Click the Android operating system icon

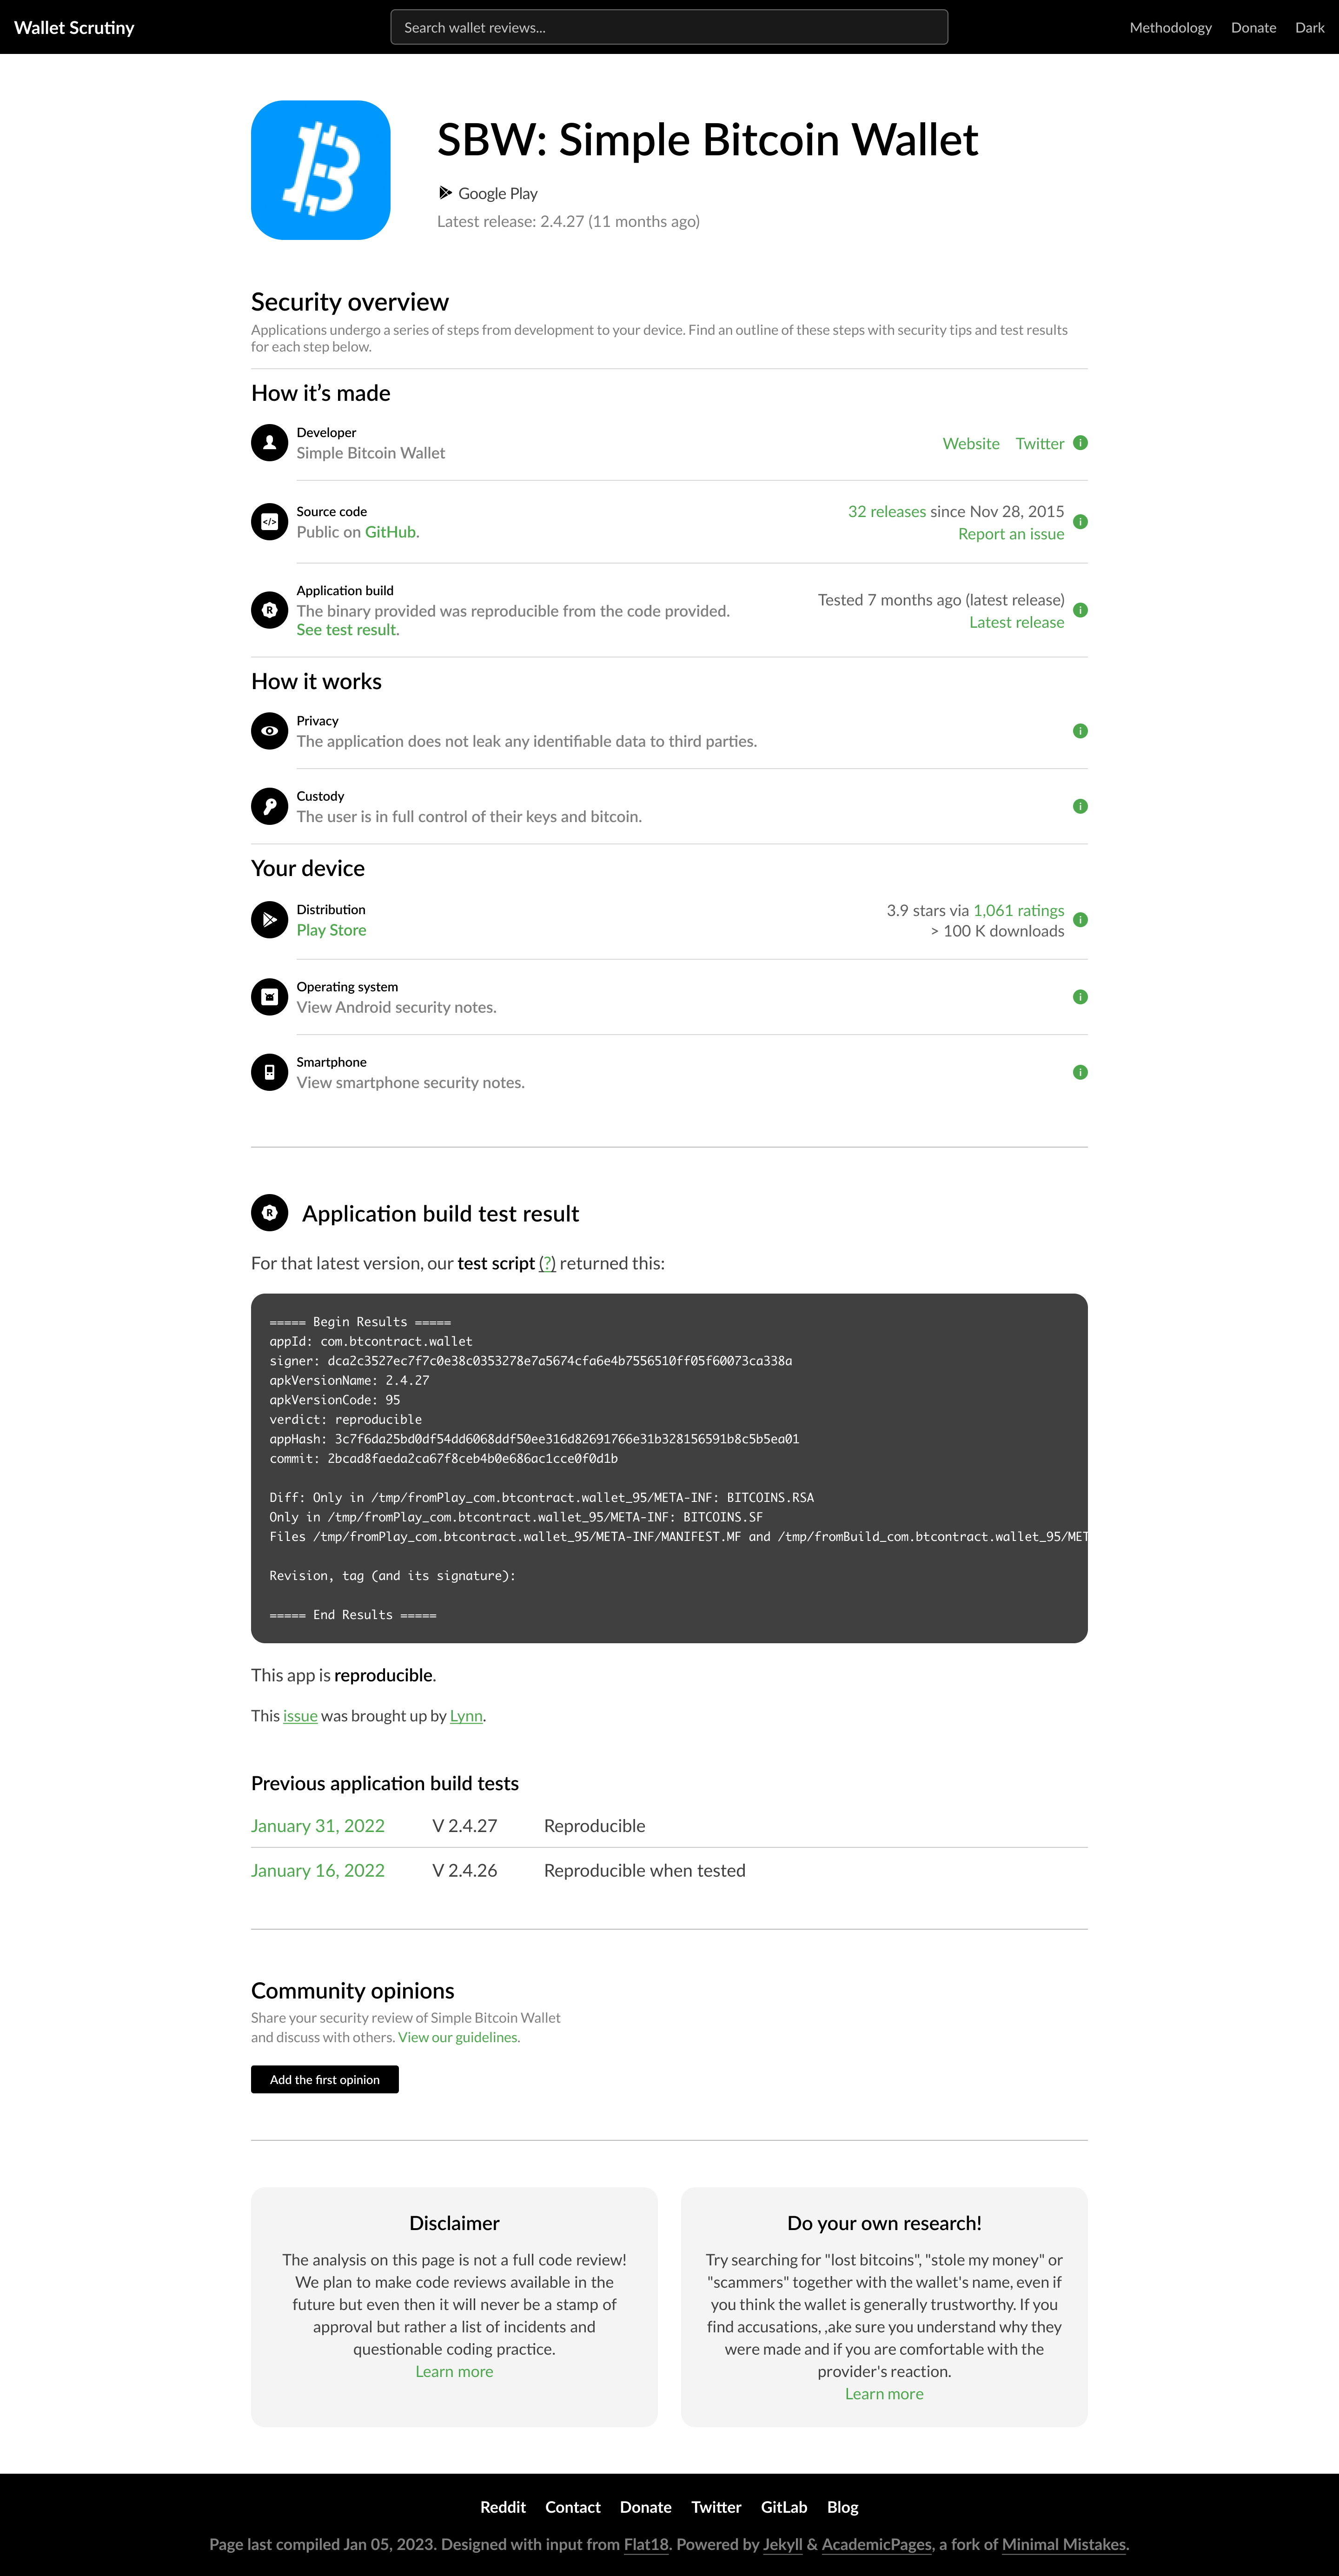tap(269, 996)
